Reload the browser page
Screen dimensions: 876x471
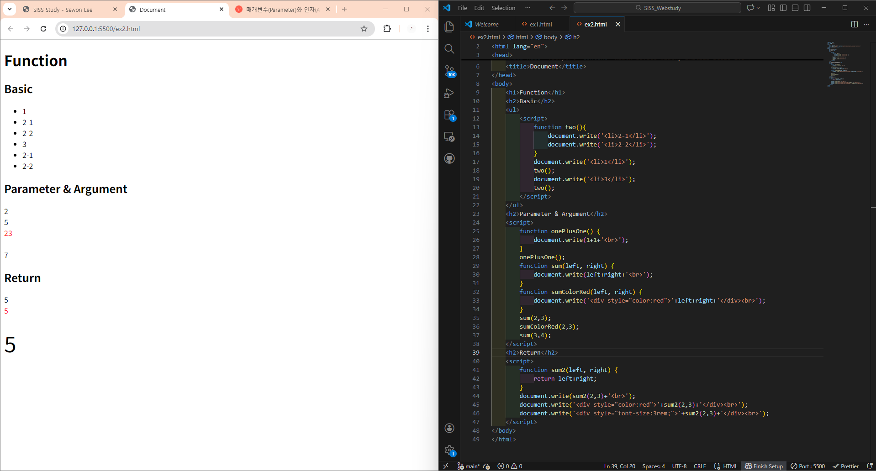[x=43, y=29]
